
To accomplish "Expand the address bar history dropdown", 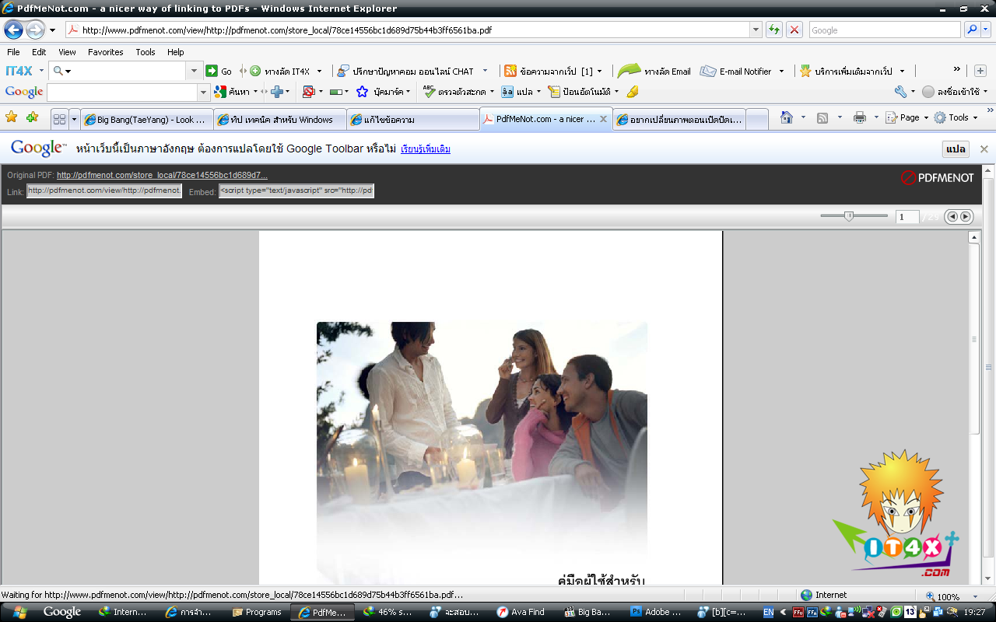I will point(756,30).
